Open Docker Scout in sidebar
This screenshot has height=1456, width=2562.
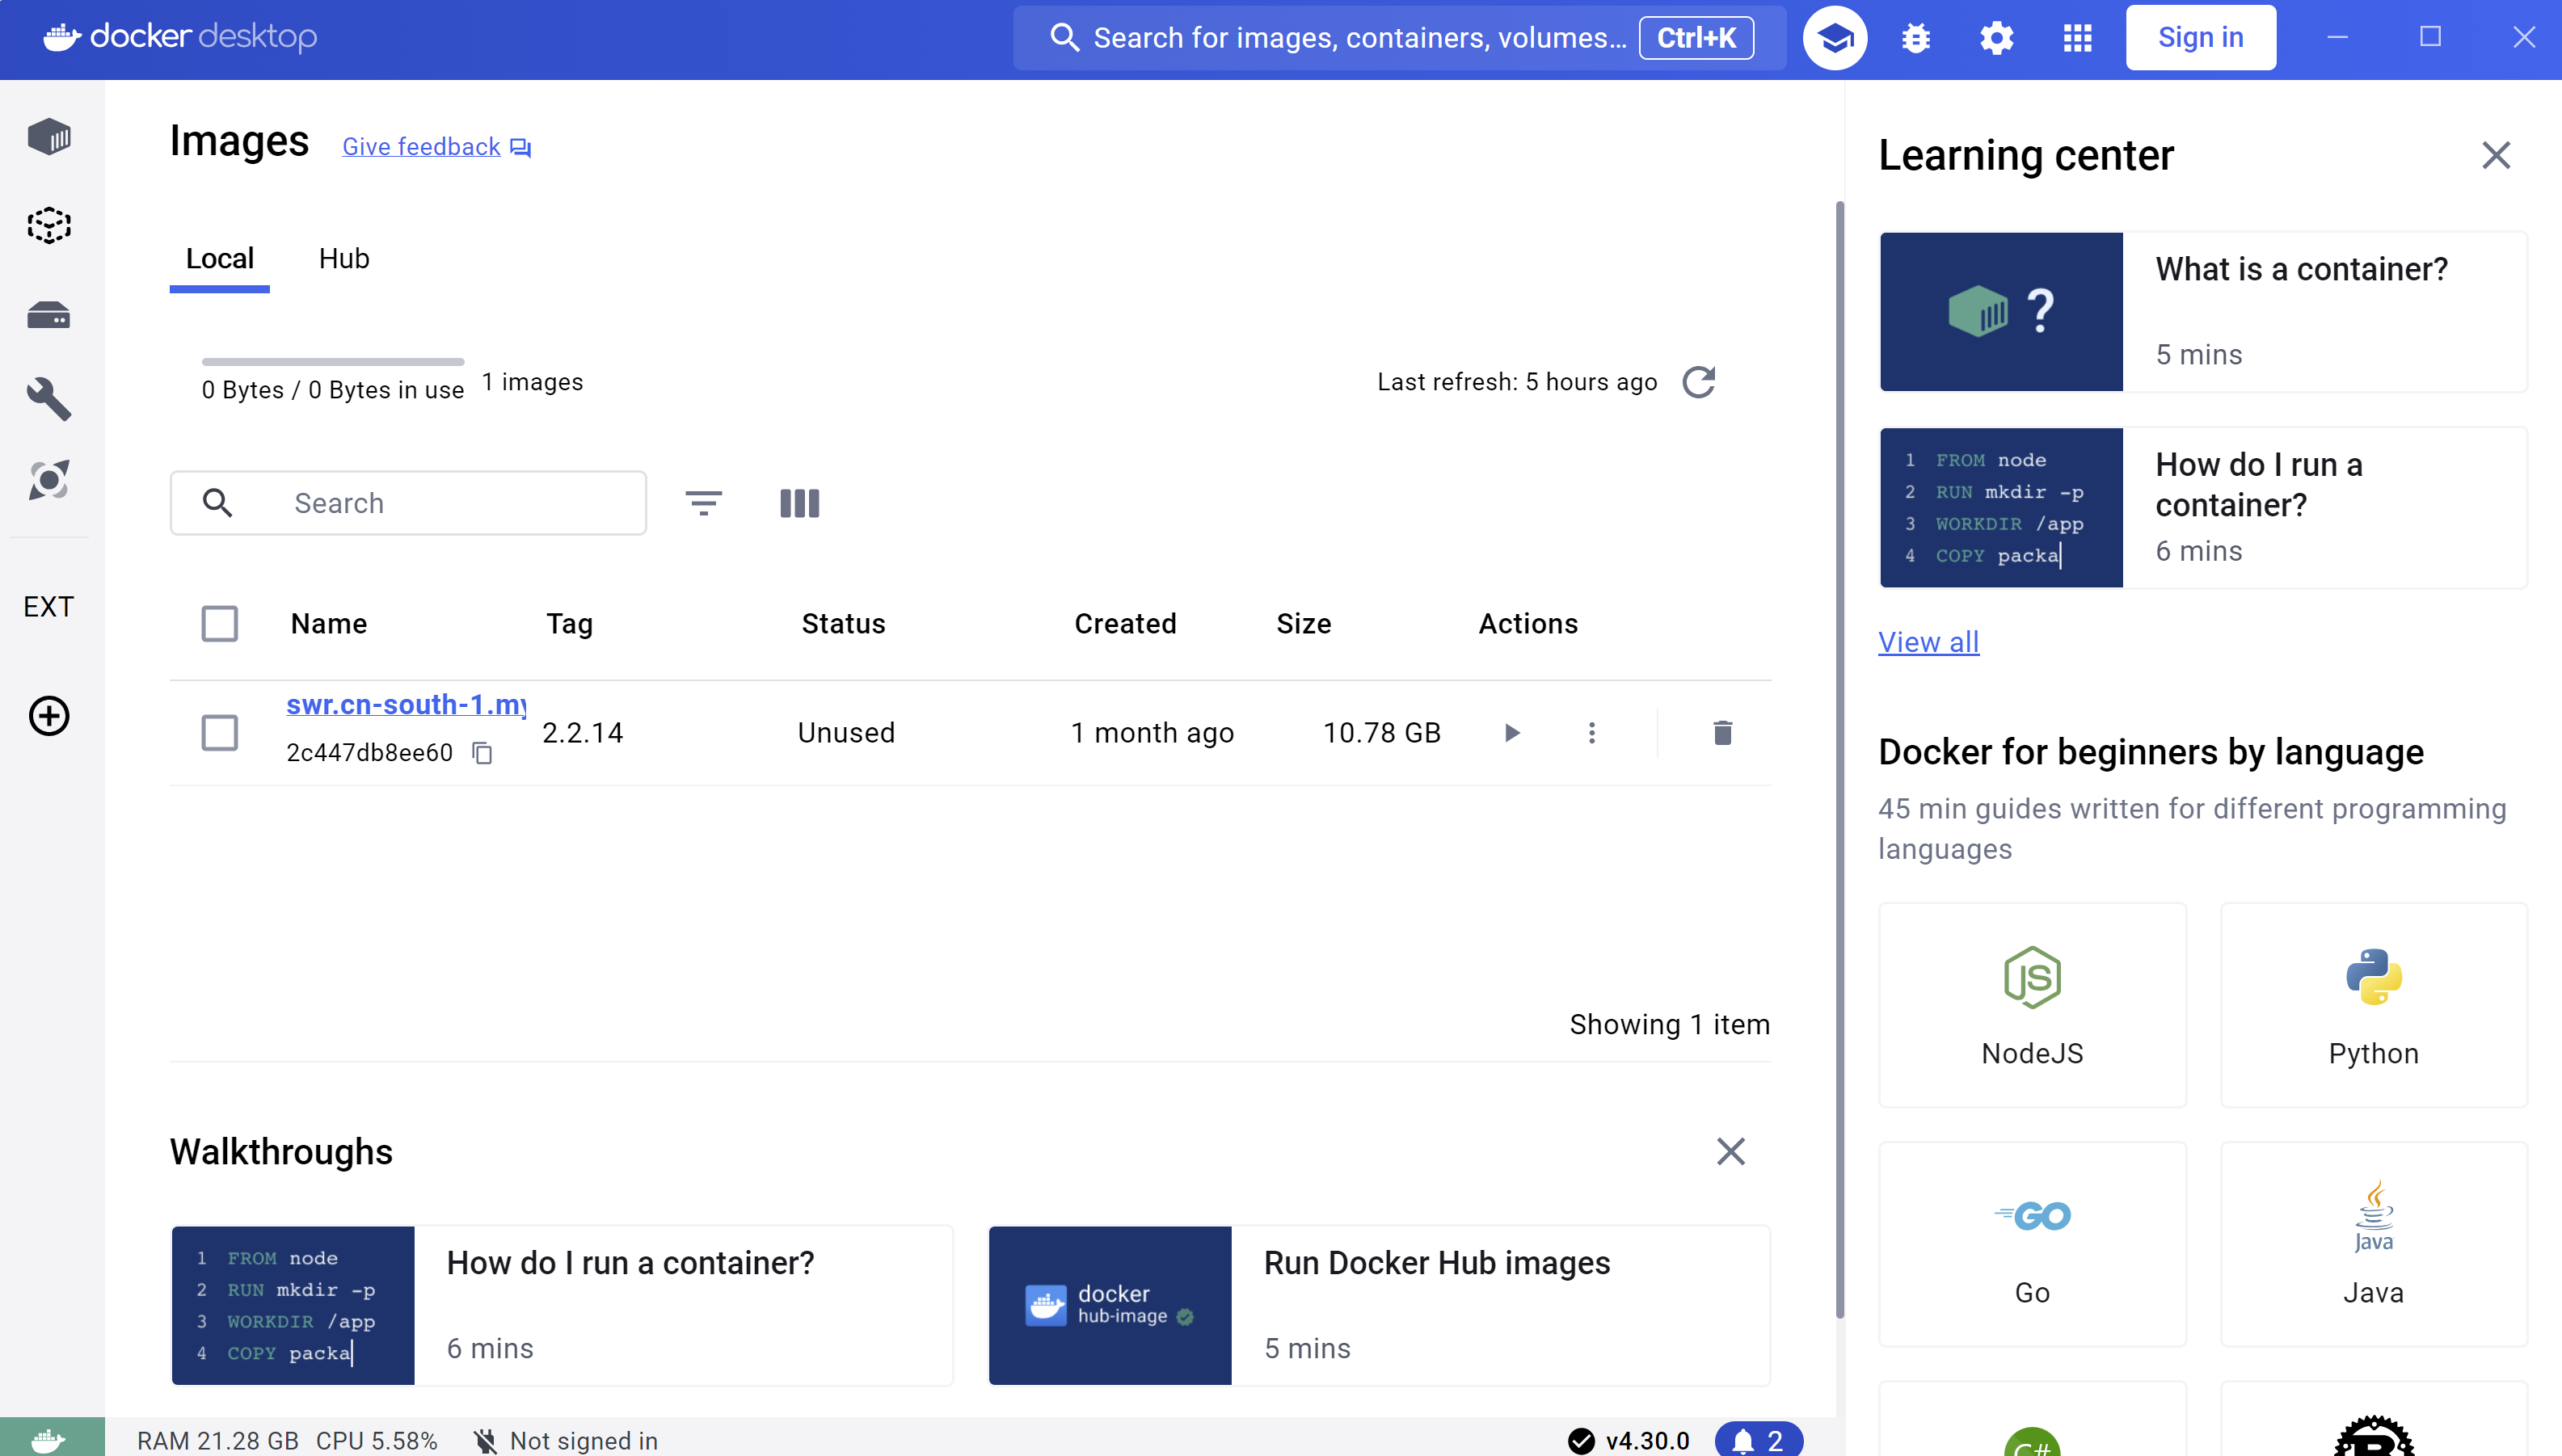click(49, 480)
